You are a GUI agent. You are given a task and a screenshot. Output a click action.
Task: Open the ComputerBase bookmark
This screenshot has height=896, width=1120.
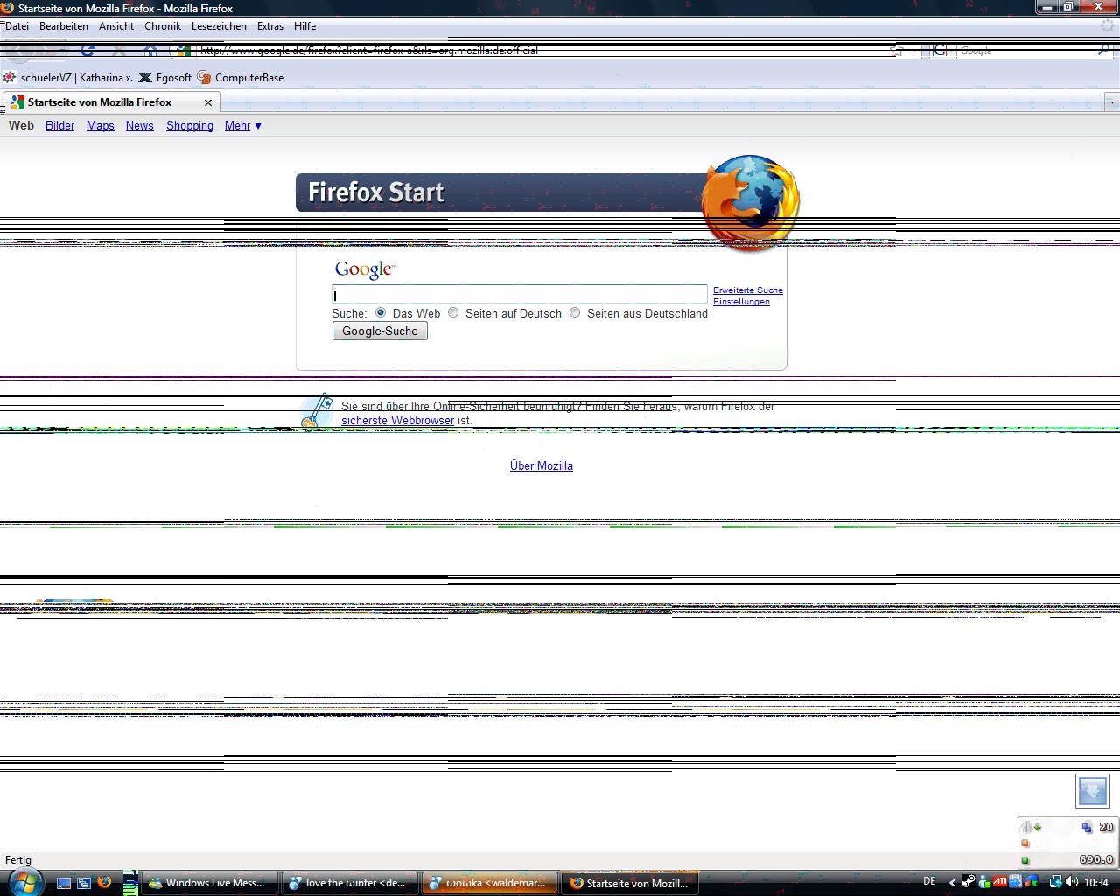click(x=241, y=77)
